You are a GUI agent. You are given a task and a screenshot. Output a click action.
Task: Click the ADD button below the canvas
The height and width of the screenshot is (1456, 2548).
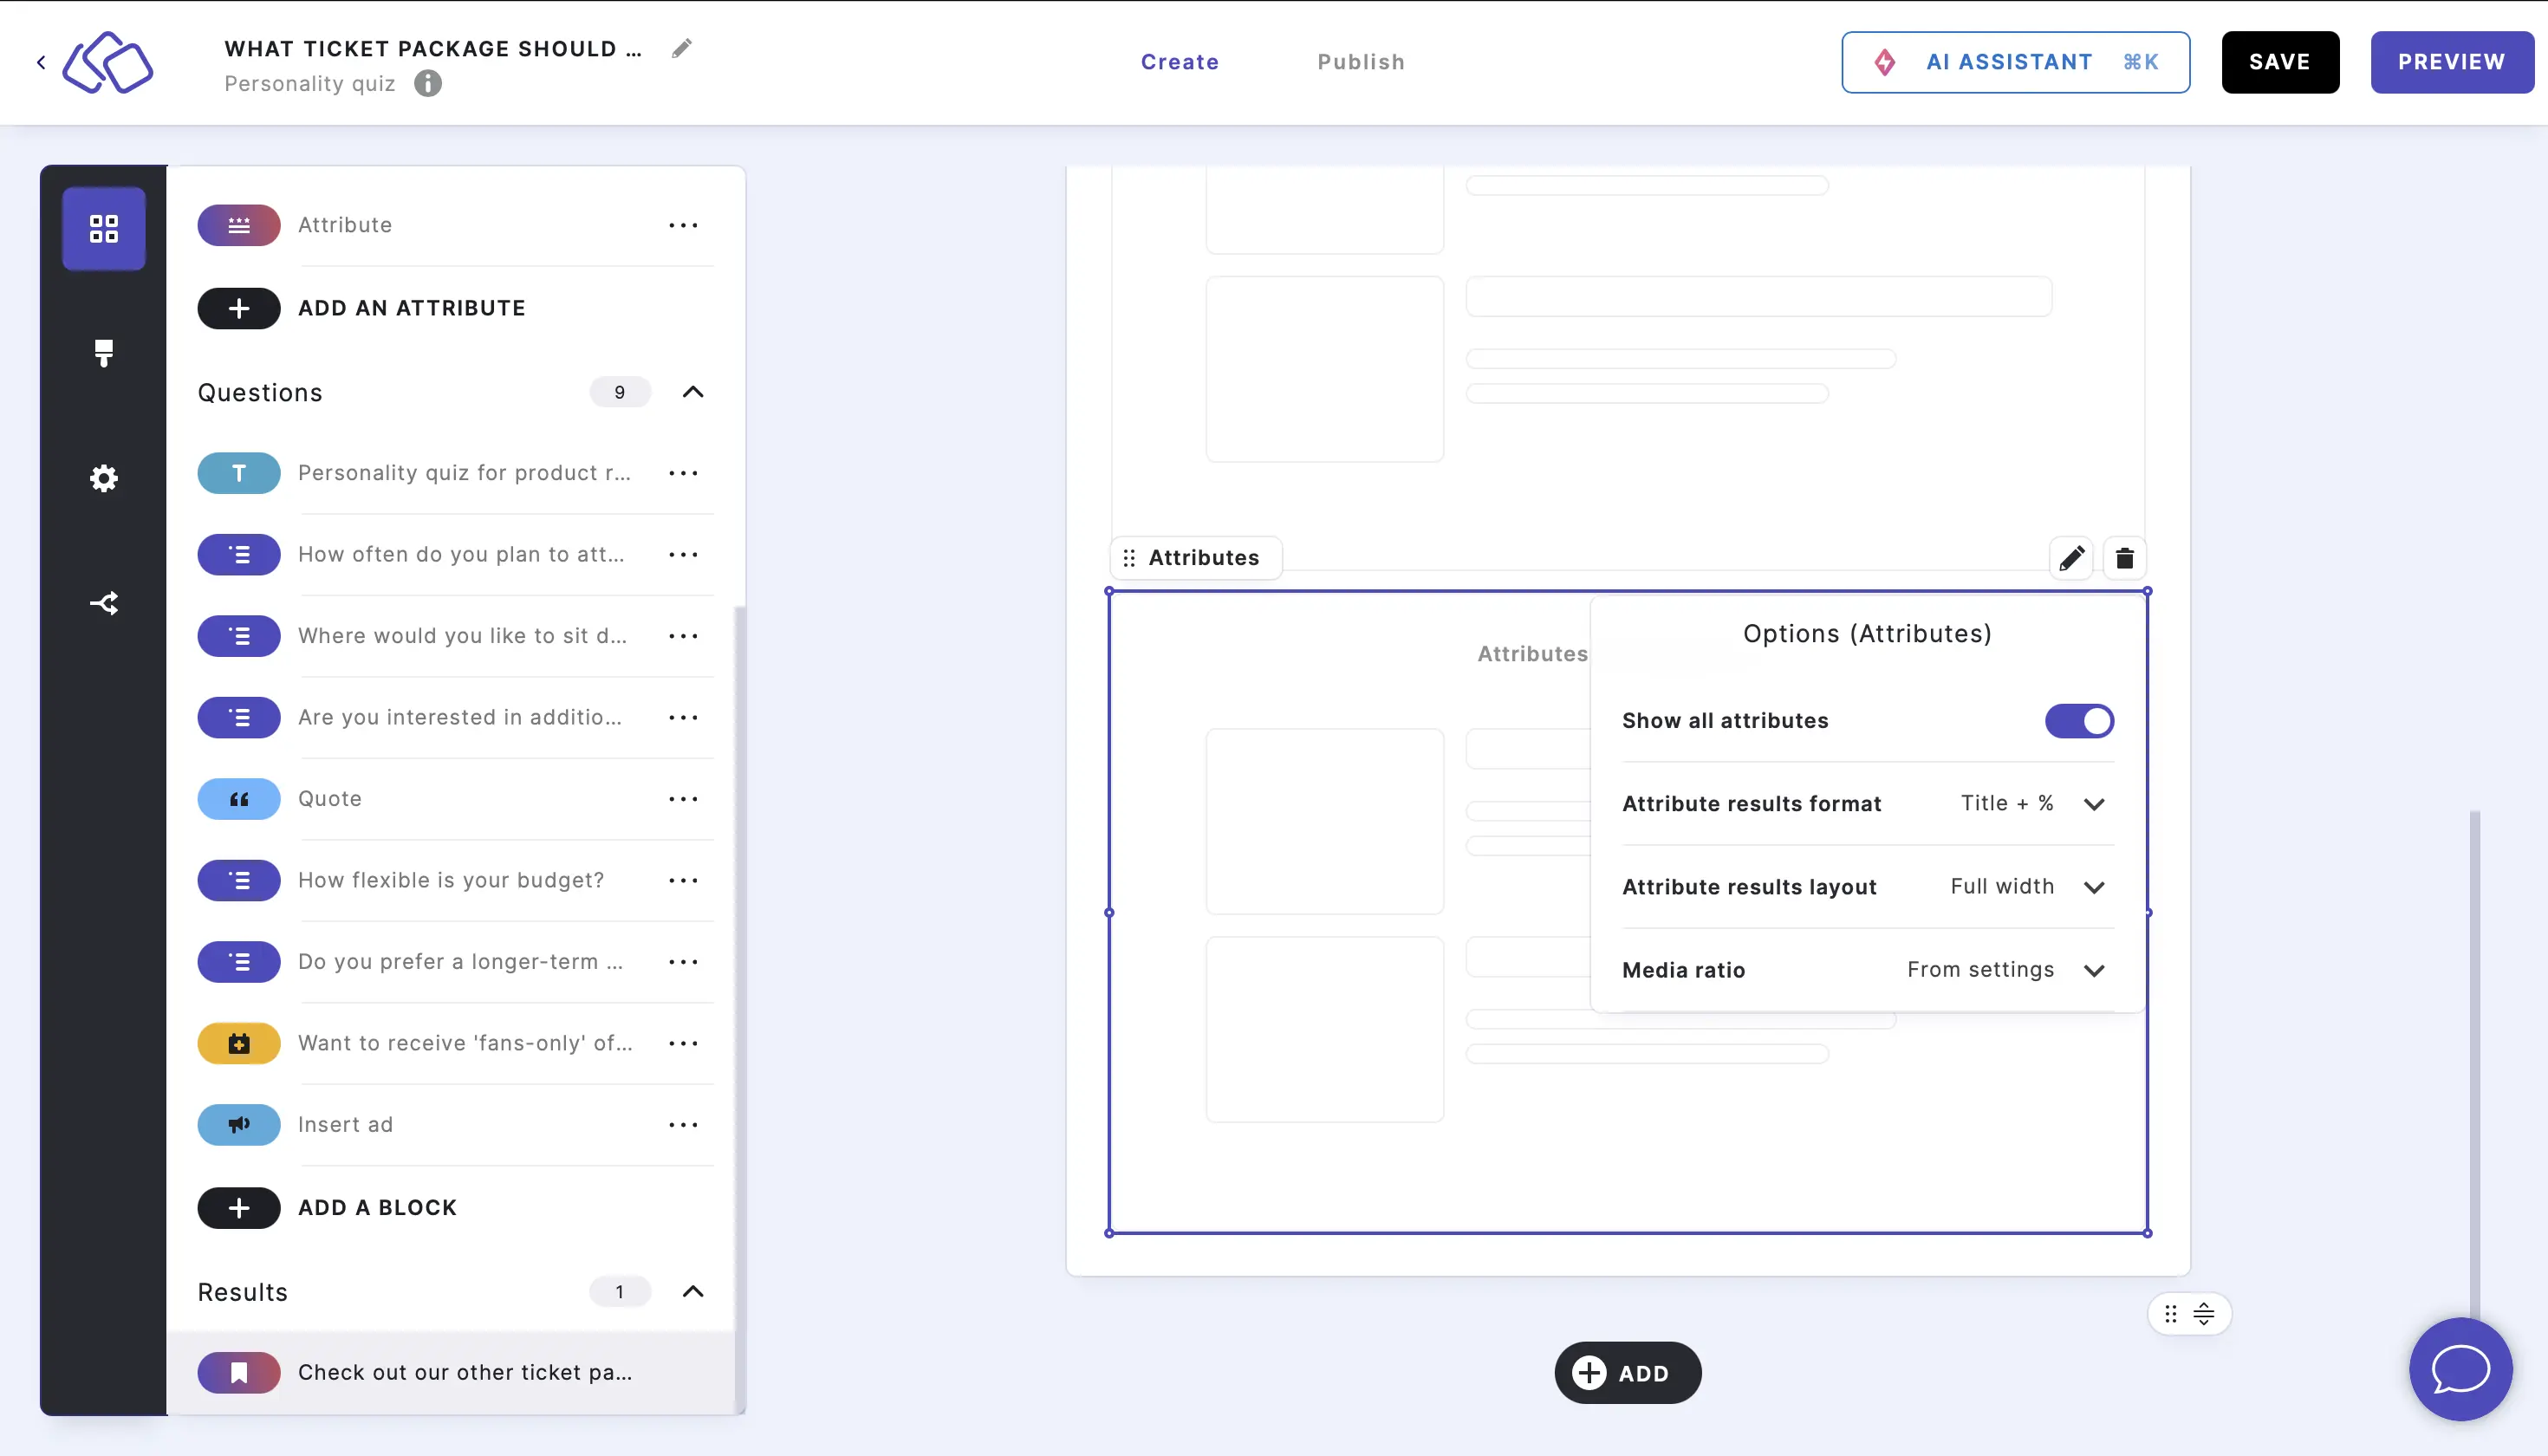(1627, 1373)
